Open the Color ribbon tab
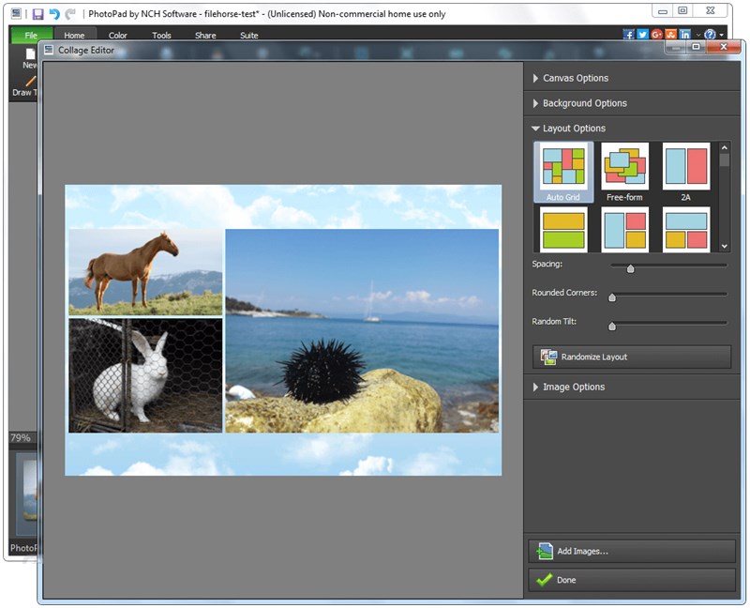The height and width of the screenshot is (608, 750). click(117, 36)
